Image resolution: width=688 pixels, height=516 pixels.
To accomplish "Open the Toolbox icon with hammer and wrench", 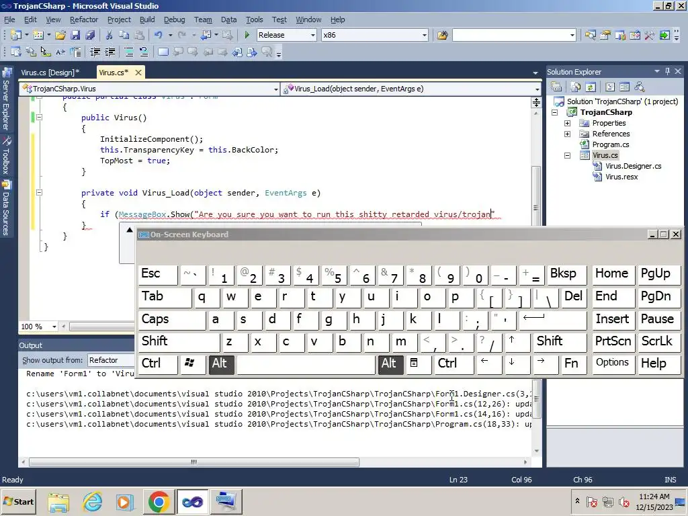I will [650, 35].
